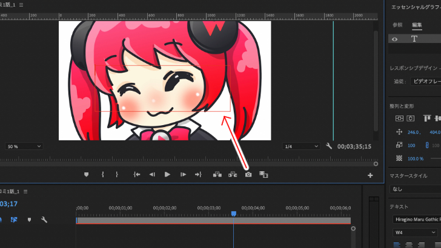Click the timecode 00;03;35;15 in the monitor
Viewport: 441px width, 248px height.
pyautogui.click(x=354, y=146)
